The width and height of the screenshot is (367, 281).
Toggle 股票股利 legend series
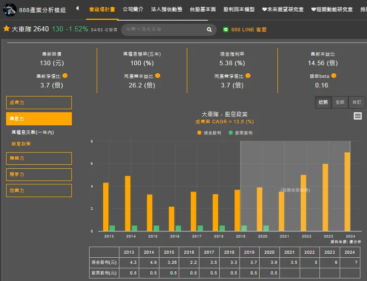240,133
